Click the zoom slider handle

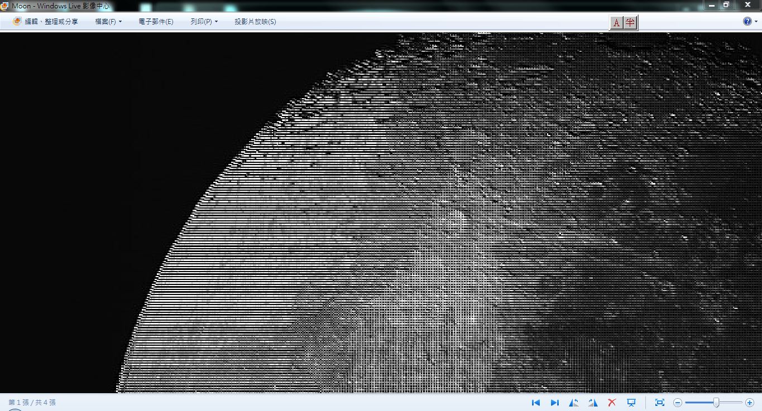point(716,403)
